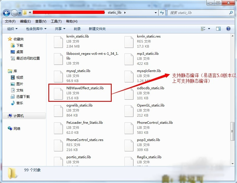Select file ogrelib_static.lib
237x183 pixels.
coord(79,105)
